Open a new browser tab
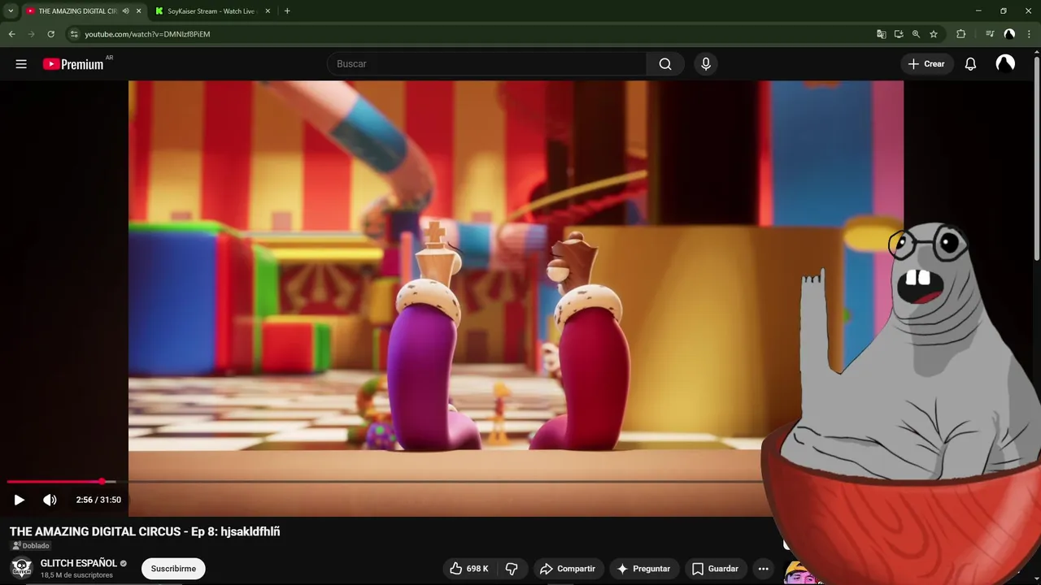The width and height of the screenshot is (1041, 585). coord(287,11)
